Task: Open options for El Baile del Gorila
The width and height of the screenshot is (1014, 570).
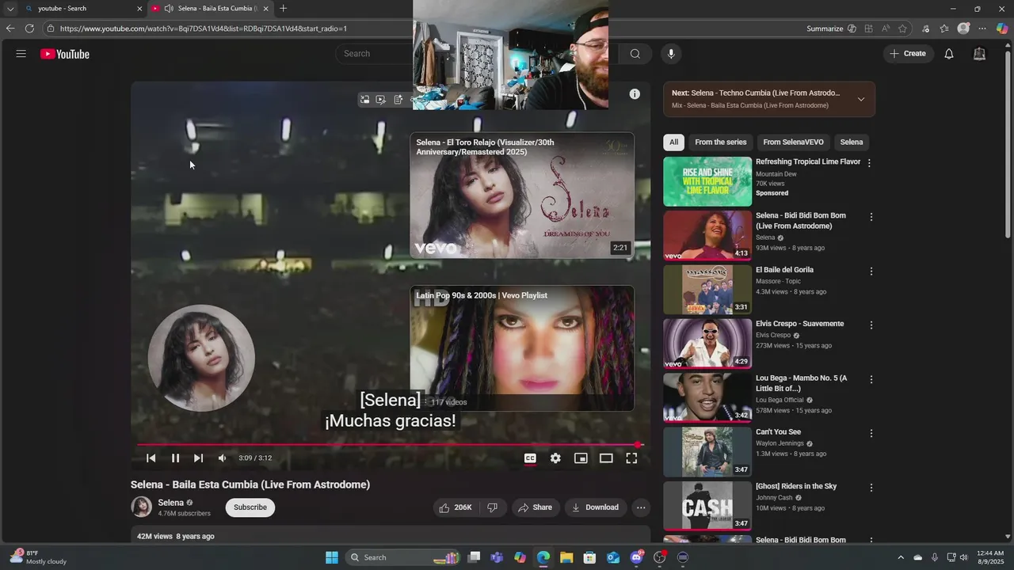Action: point(871,271)
